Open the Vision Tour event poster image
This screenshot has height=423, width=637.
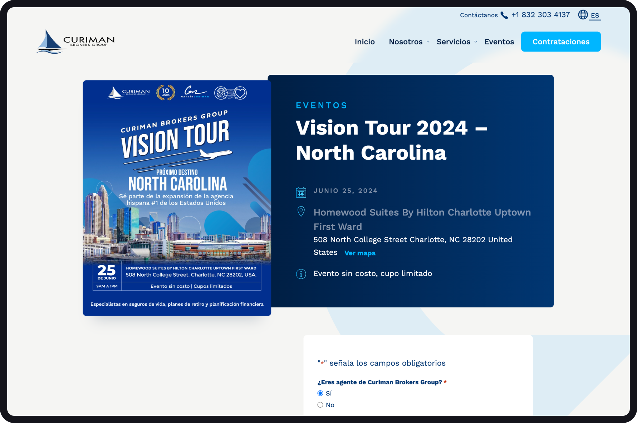tap(177, 198)
